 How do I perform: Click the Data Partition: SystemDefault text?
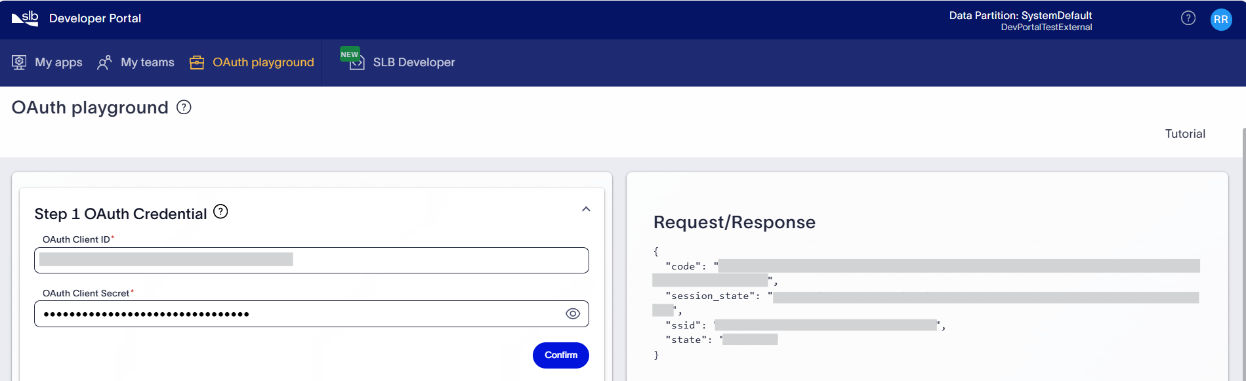tap(1020, 15)
